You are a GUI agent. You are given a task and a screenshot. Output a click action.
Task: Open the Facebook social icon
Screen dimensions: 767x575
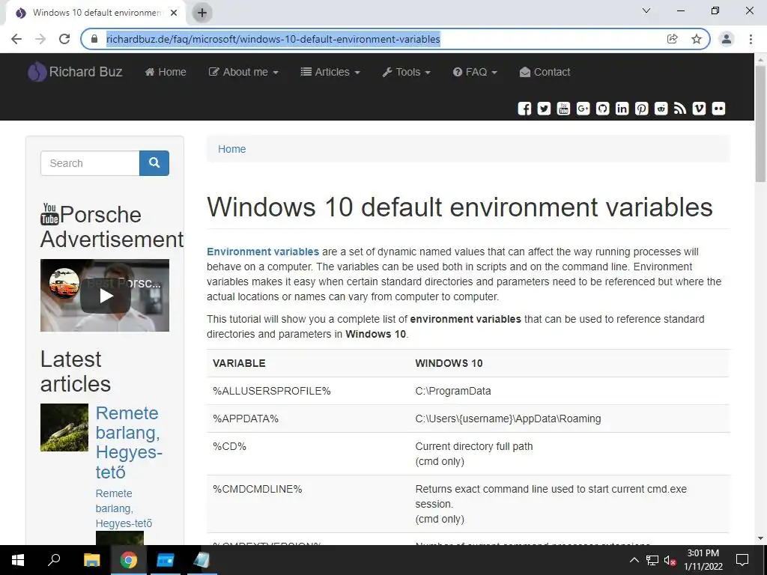click(524, 109)
